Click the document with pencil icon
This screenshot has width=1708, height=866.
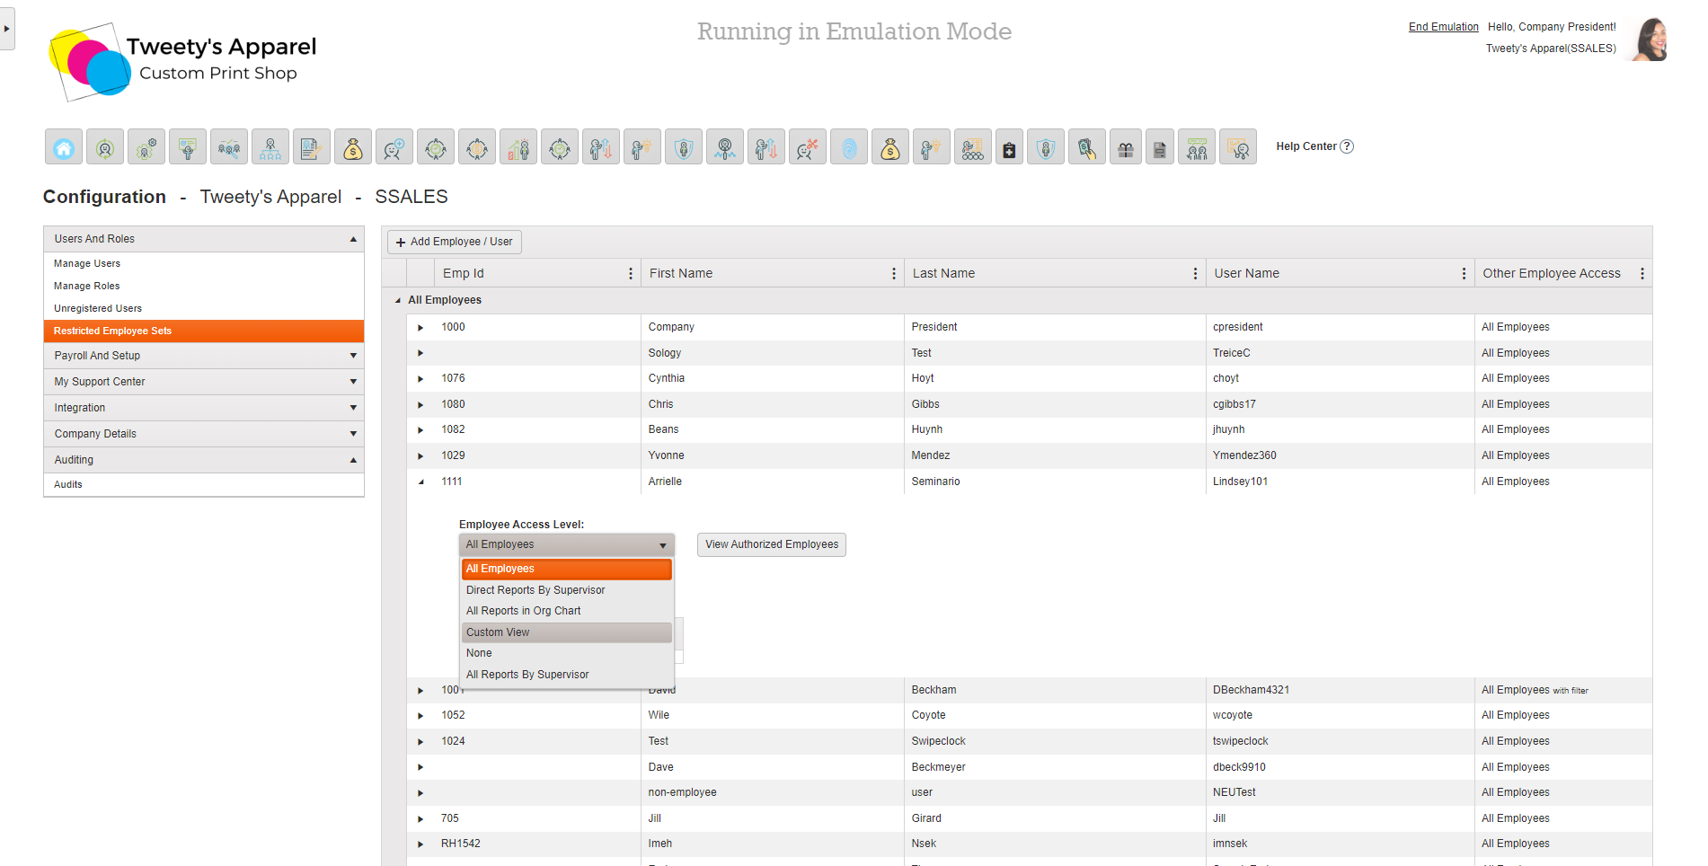click(312, 147)
